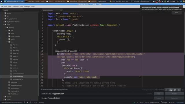Open the Find menu
Image resolution: width=185 pixels, height=104 pixels.
tap(21, 6)
